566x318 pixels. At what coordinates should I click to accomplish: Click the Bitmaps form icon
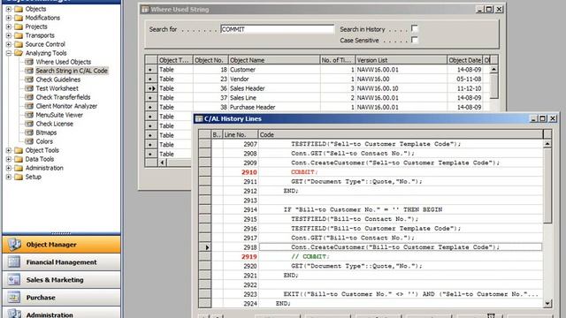(29, 132)
